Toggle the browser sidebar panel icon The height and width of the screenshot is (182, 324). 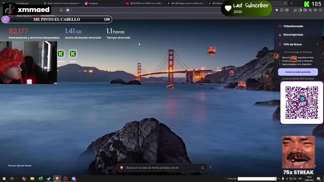pos(300,10)
